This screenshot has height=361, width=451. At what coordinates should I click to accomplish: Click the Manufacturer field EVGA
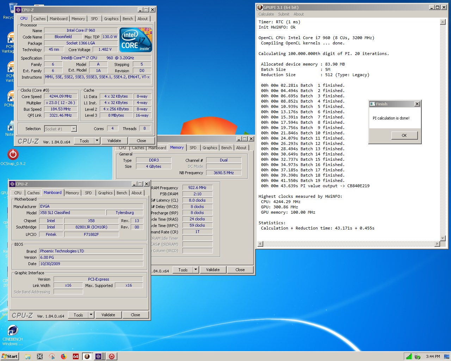pos(91,206)
